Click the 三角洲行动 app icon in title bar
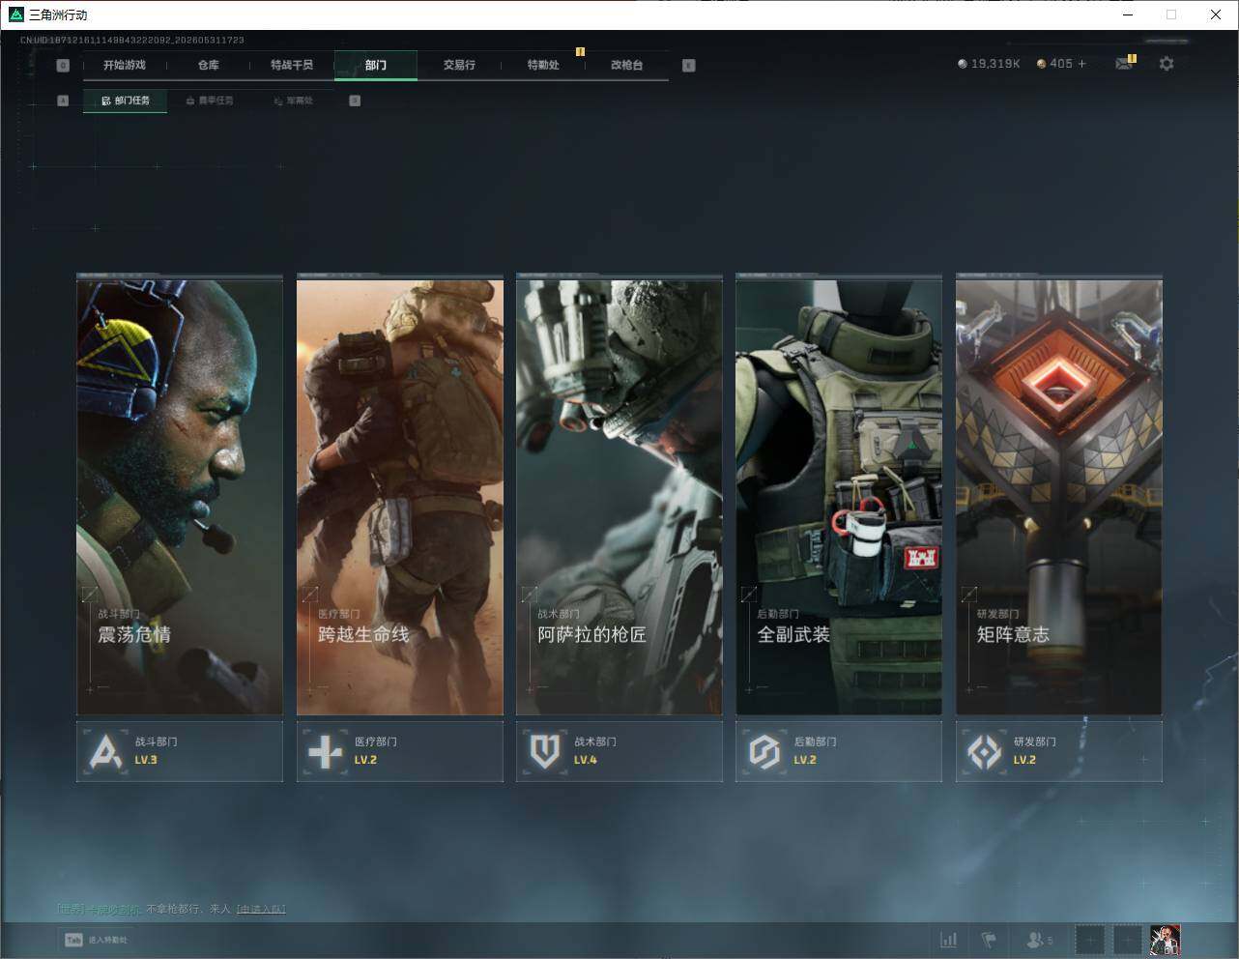The height and width of the screenshot is (959, 1239). point(15,15)
